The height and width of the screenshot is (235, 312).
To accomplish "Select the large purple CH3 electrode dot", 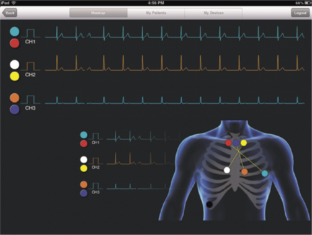I will (14, 109).
